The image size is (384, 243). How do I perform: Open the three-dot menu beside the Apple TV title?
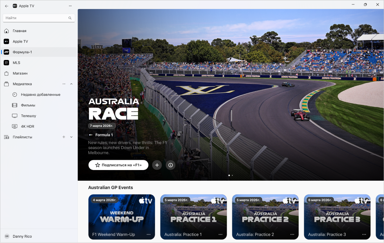pyautogui.click(x=70, y=6)
